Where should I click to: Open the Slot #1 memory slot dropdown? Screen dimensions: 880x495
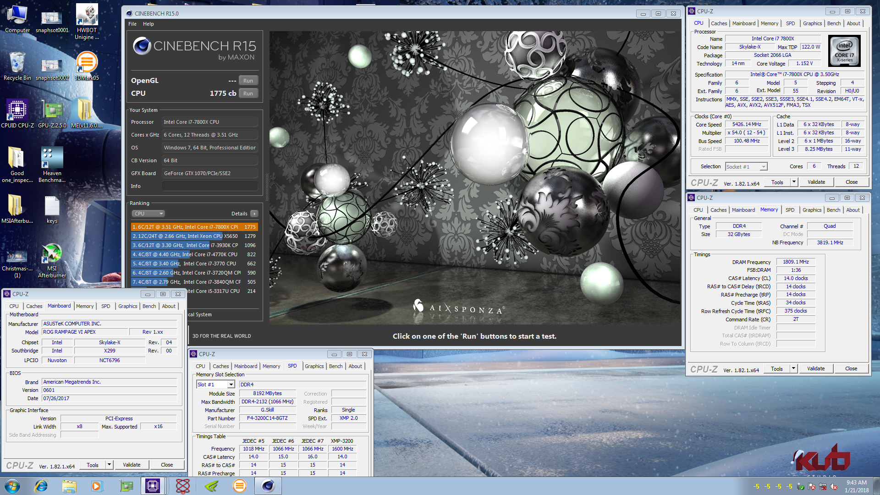point(215,385)
